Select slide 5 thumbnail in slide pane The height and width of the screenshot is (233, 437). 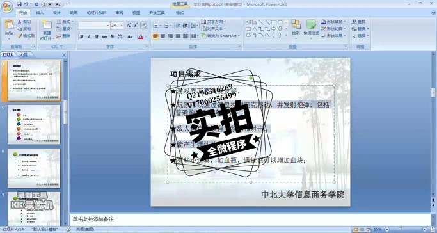[x=34, y=125]
